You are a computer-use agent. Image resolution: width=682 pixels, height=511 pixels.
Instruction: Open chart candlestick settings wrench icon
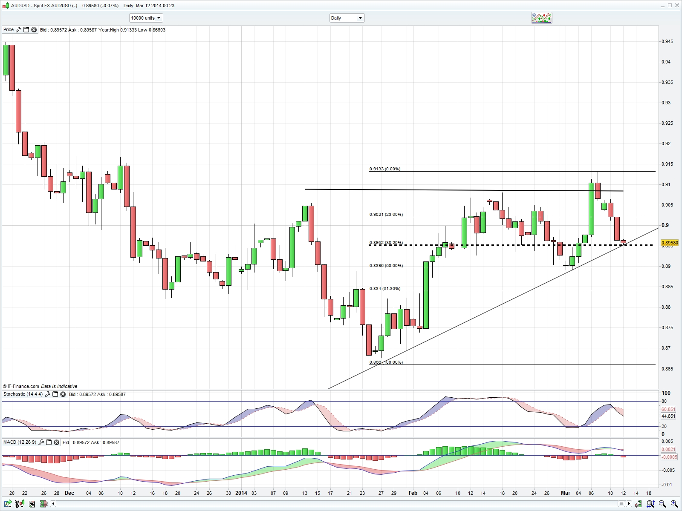coord(638,504)
